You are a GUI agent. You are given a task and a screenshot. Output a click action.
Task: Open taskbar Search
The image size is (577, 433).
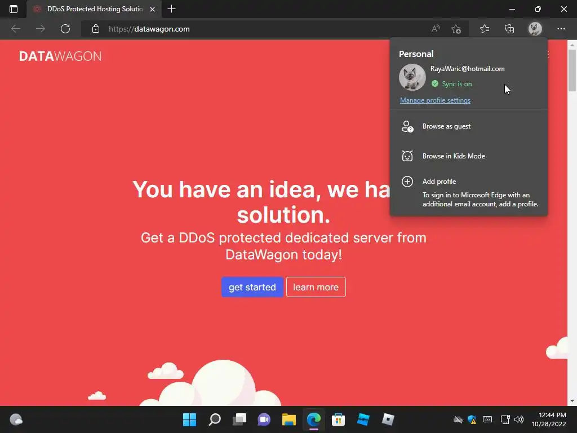(215, 419)
